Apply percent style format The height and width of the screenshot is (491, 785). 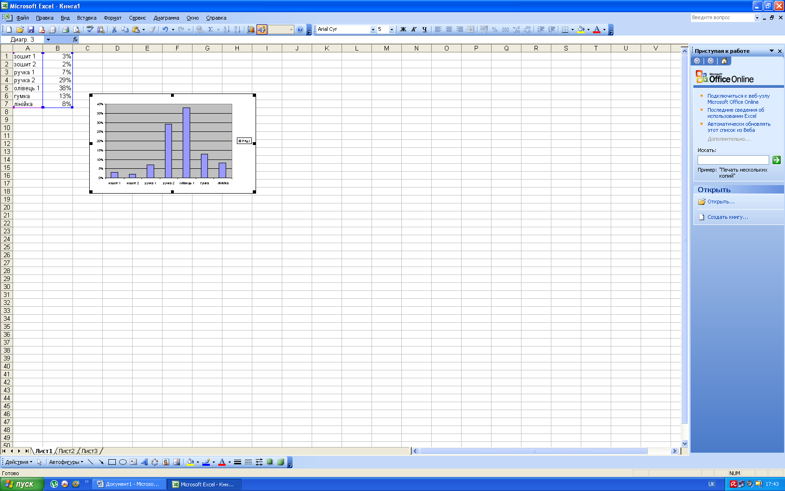tap(494, 29)
